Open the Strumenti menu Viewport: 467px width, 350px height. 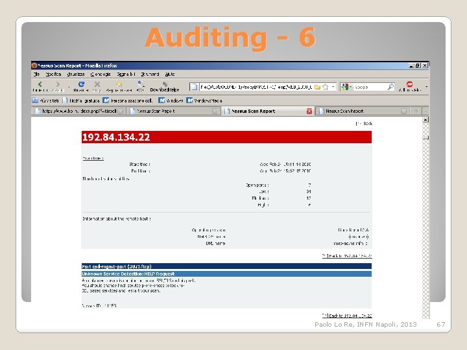(x=150, y=74)
